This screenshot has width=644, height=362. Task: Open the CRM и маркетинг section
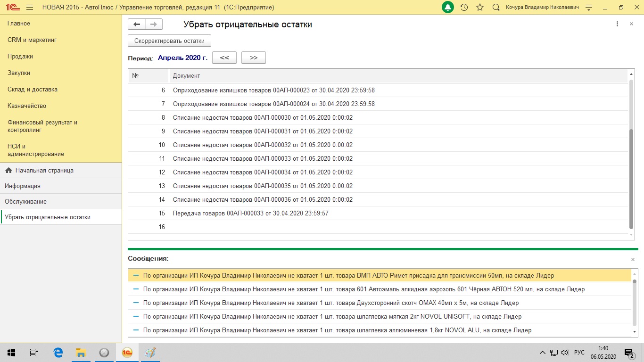[32, 40]
